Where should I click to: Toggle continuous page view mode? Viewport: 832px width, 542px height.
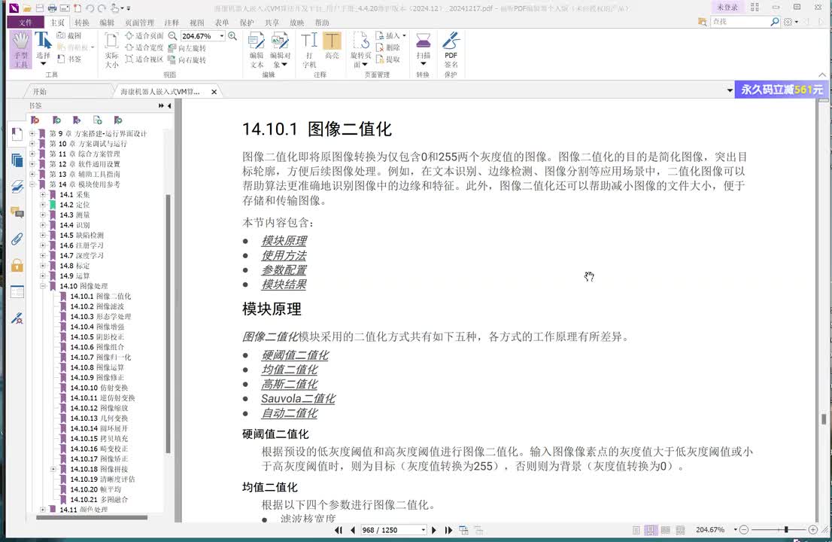tap(651, 530)
